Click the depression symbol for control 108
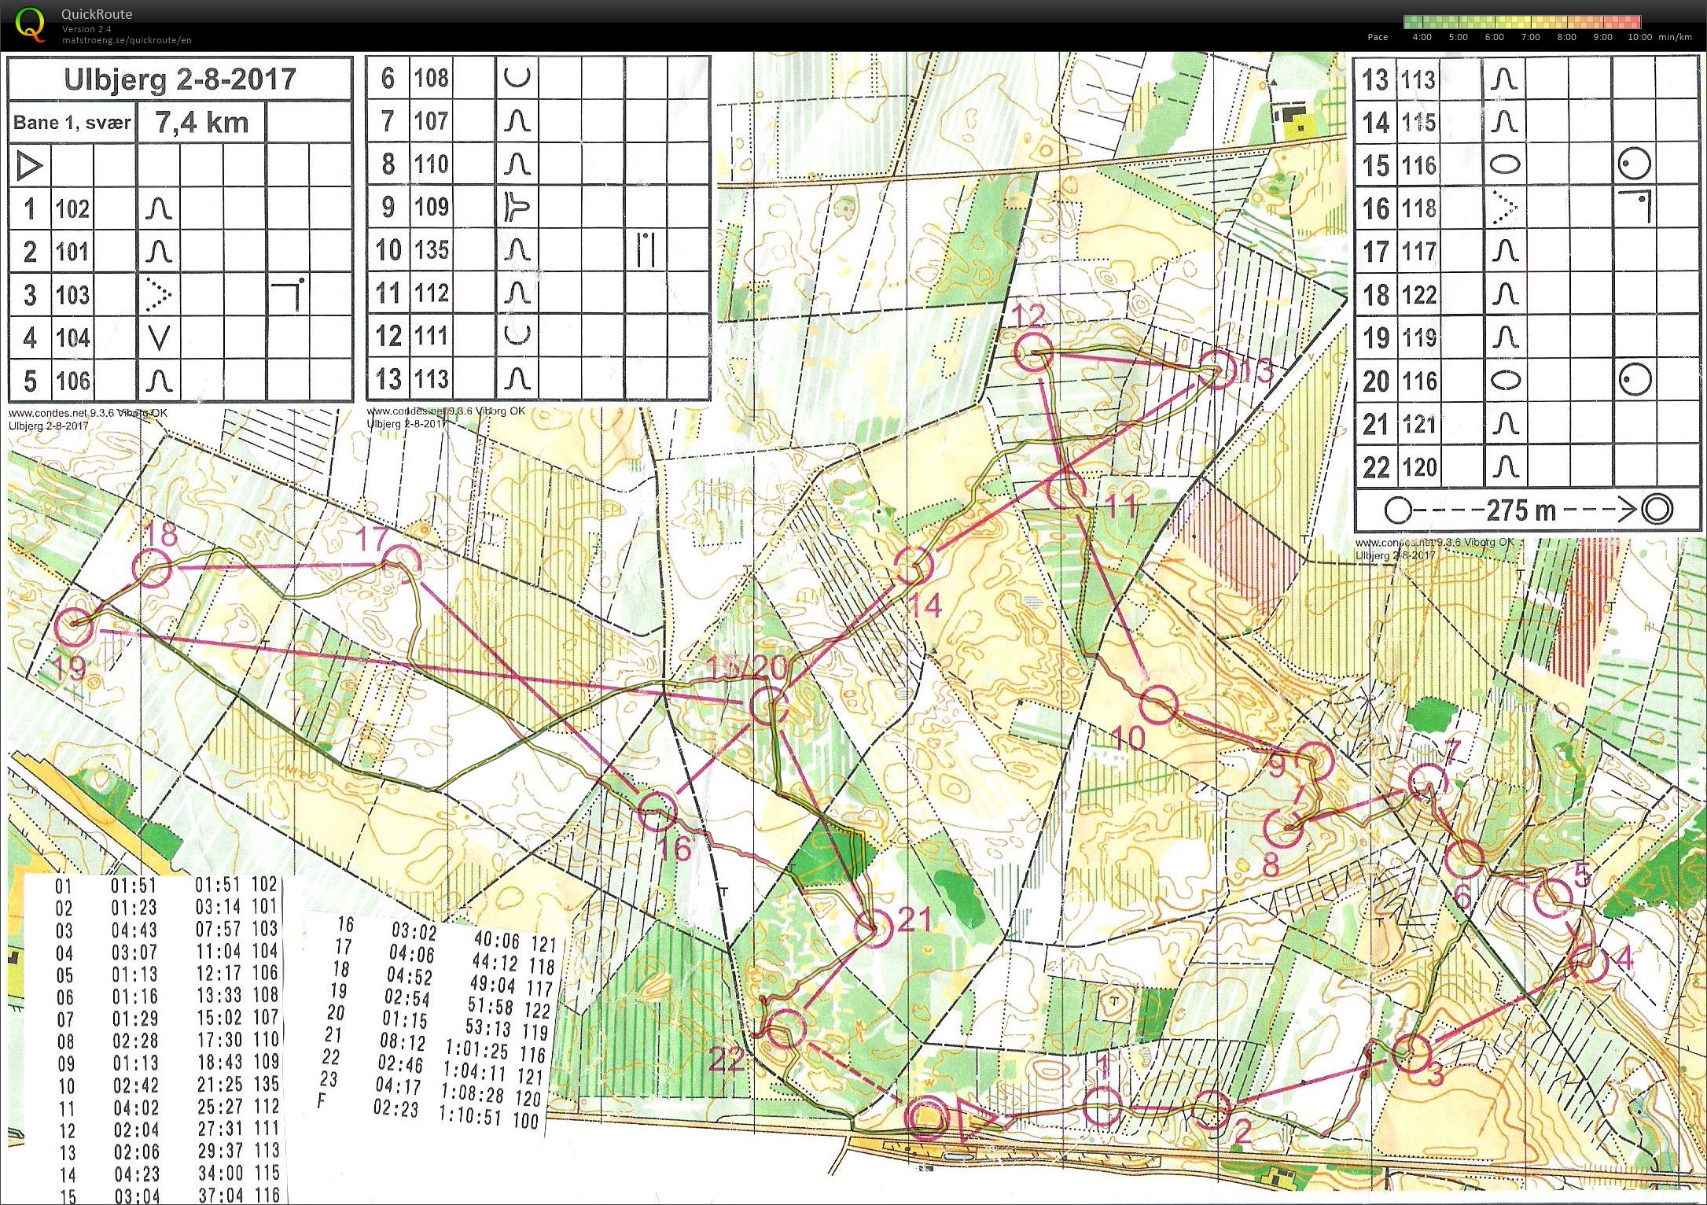 517,77
